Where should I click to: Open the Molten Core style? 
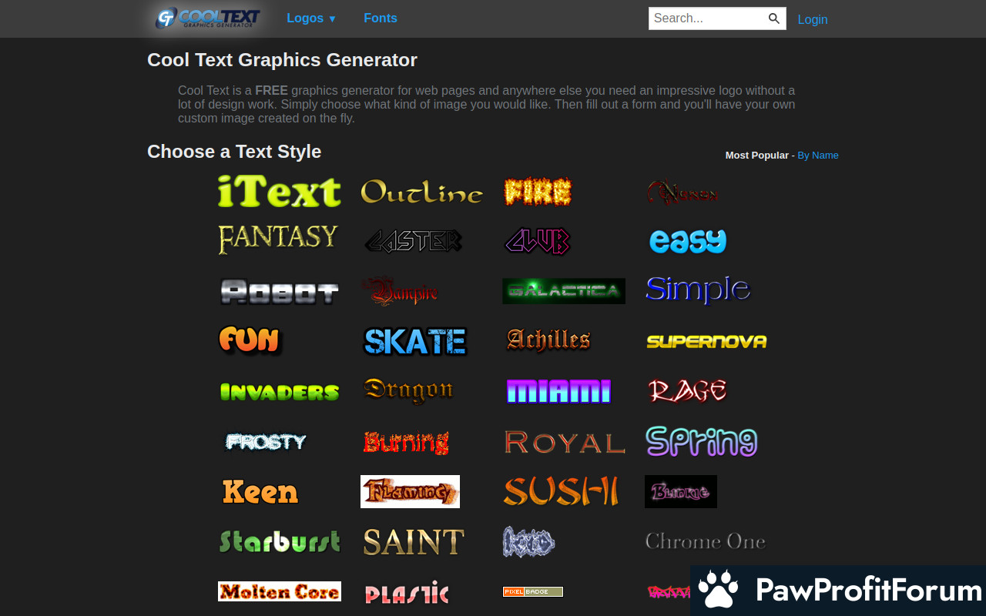click(279, 591)
